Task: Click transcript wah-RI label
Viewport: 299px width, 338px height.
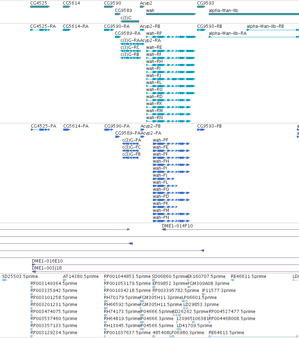Action: [x=153, y=68]
